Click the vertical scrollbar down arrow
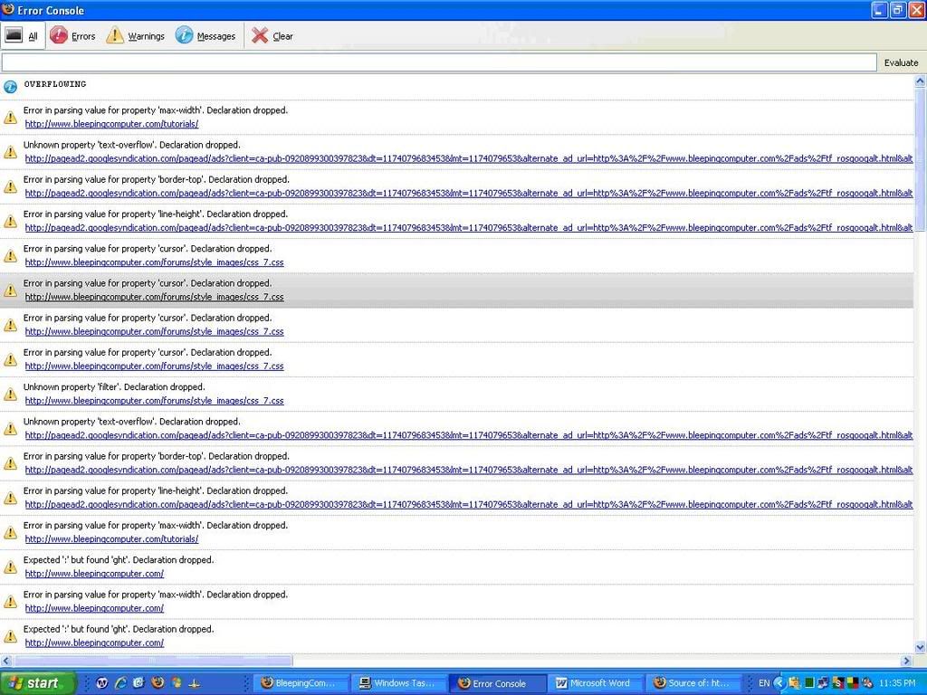Viewport: 927px width, 695px height. 920,647
